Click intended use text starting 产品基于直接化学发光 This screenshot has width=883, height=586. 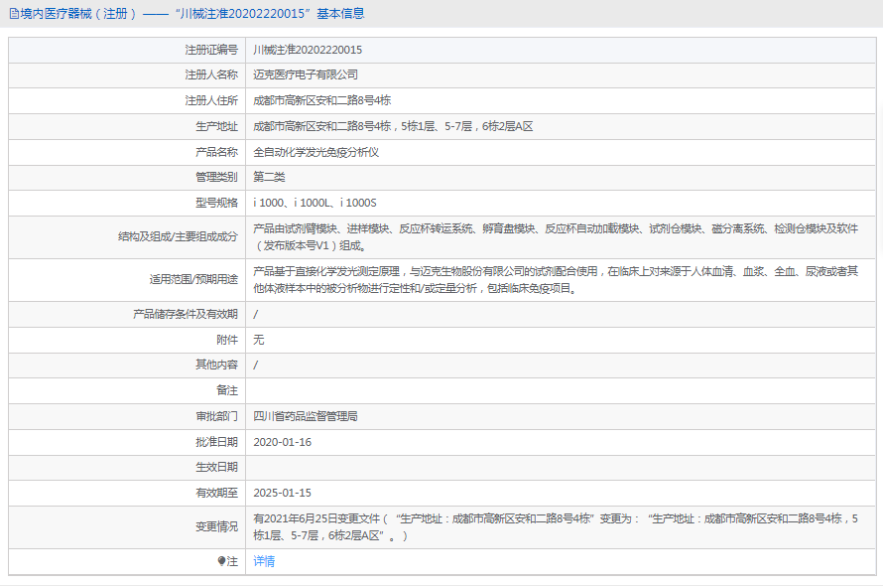(556, 280)
